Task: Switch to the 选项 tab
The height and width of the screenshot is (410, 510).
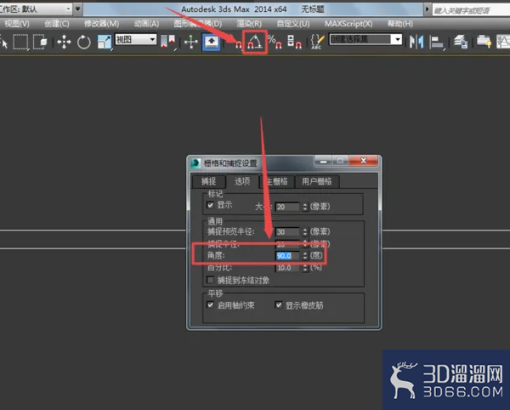Action: tap(242, 181)
